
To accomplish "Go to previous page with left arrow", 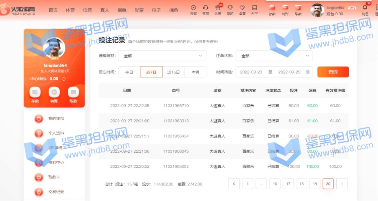I will 234,184.
